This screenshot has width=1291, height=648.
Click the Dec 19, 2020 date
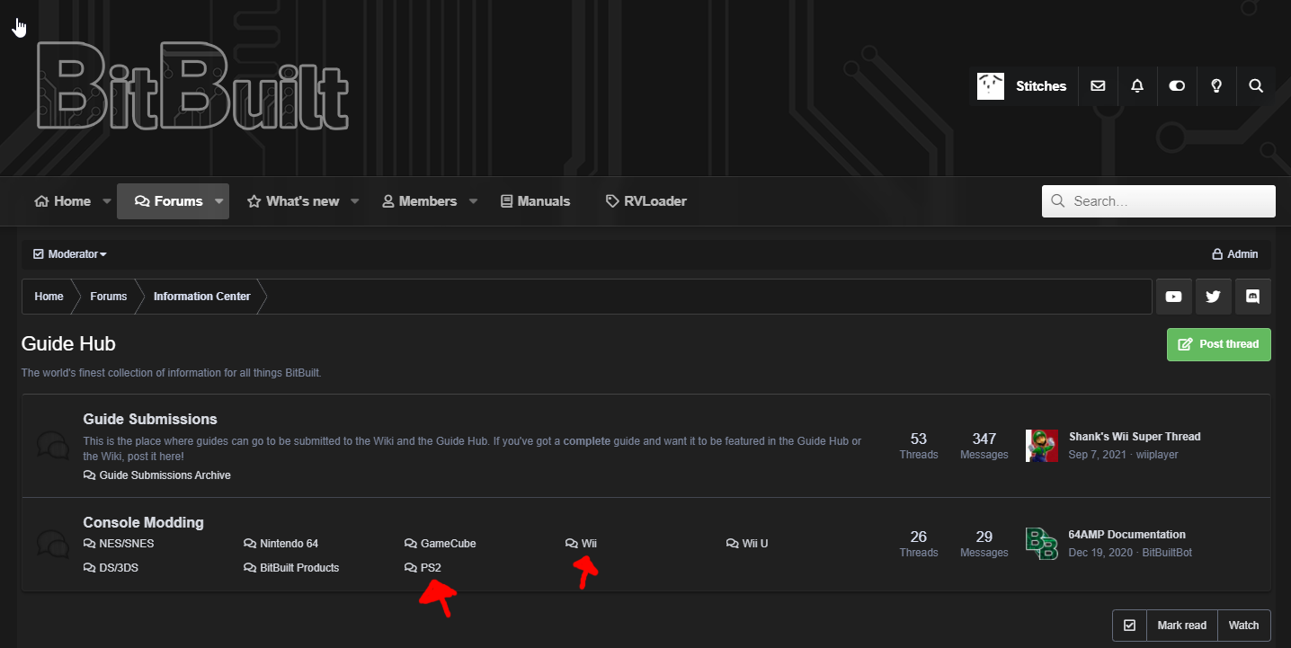[1101, 553]
